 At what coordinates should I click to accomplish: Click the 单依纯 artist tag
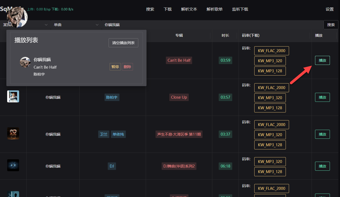pyautogui.click(x=118, y=134)
